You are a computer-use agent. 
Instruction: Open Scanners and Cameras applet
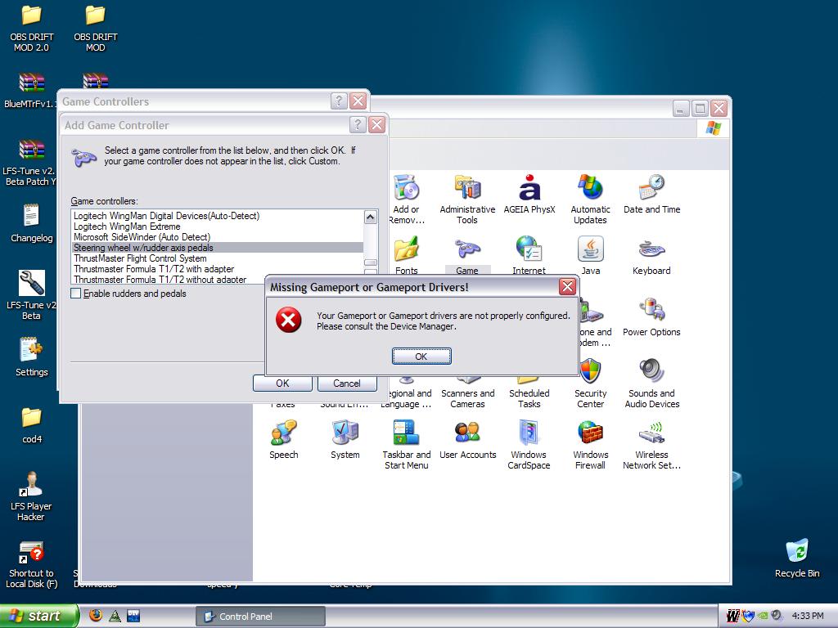click(467, 393)
